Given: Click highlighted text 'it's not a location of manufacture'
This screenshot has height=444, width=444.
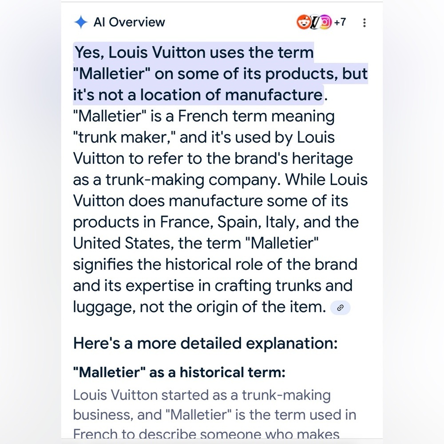Looking at the screenshot, I should (x=198, y=95).
